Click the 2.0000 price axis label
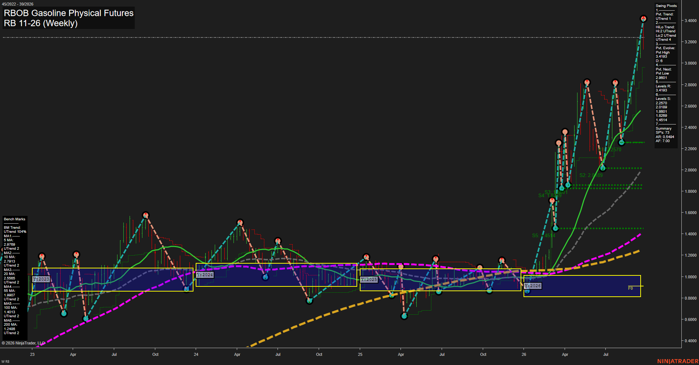This screenshot has height=365, width=699. [690, 170]
